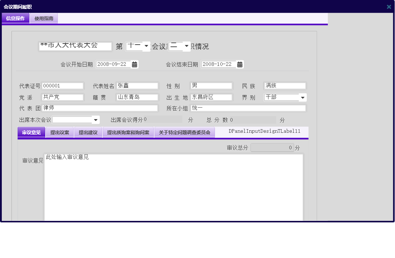Switch to the 使用指南 tab

pyautogui.click(x=43, y=18)
